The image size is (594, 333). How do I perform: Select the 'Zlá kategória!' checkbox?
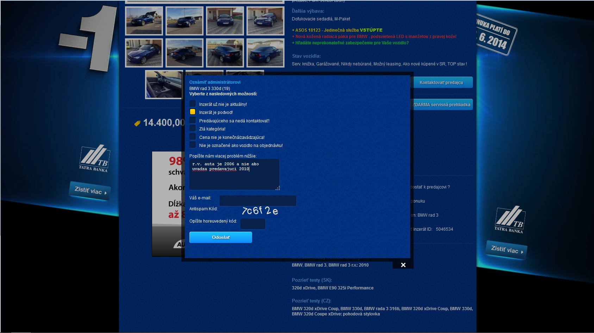(193, 129)
